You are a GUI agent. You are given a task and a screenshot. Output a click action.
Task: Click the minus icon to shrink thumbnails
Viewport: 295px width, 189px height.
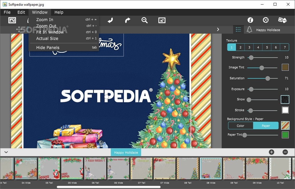point(285,152)
